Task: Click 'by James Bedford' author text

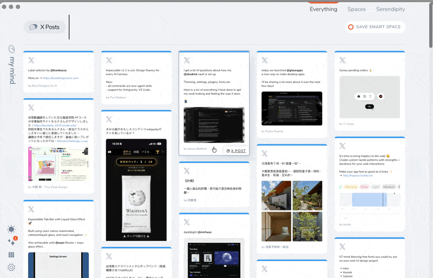Action: pyautogui.click(x=195, y=149)
